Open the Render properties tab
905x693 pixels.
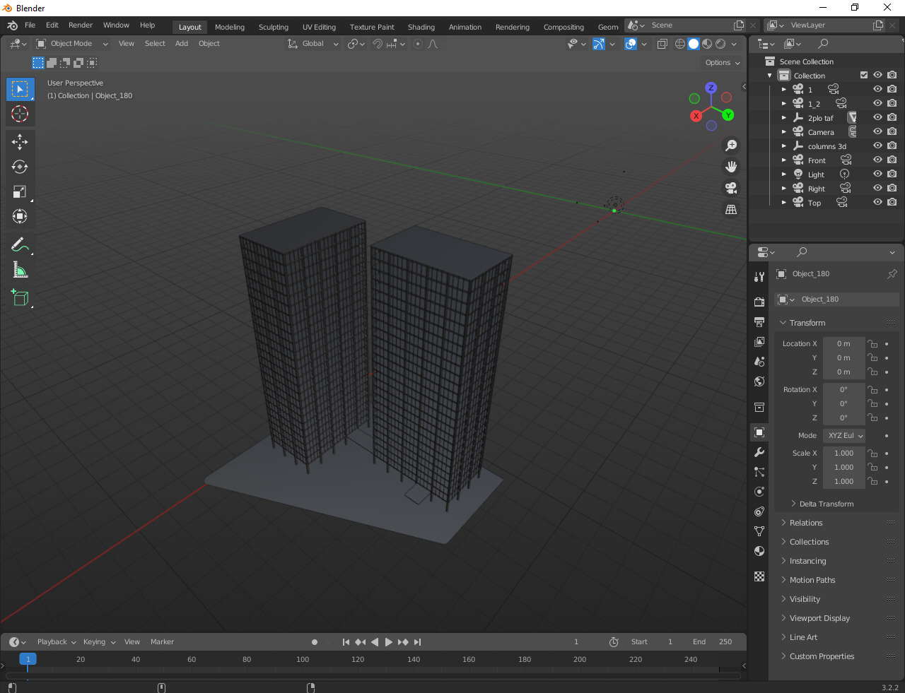click(759, 302)
